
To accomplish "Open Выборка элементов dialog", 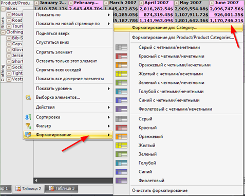I will 68,97.
